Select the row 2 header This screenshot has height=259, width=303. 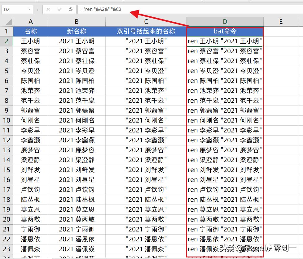pyautogui.click(x=7, y=41)
